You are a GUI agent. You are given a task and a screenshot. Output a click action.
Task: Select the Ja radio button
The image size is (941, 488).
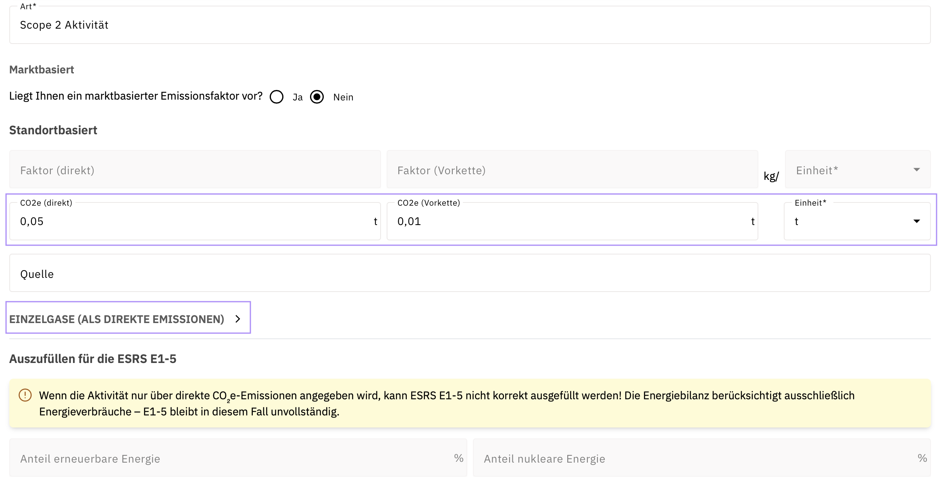(277, 97)
